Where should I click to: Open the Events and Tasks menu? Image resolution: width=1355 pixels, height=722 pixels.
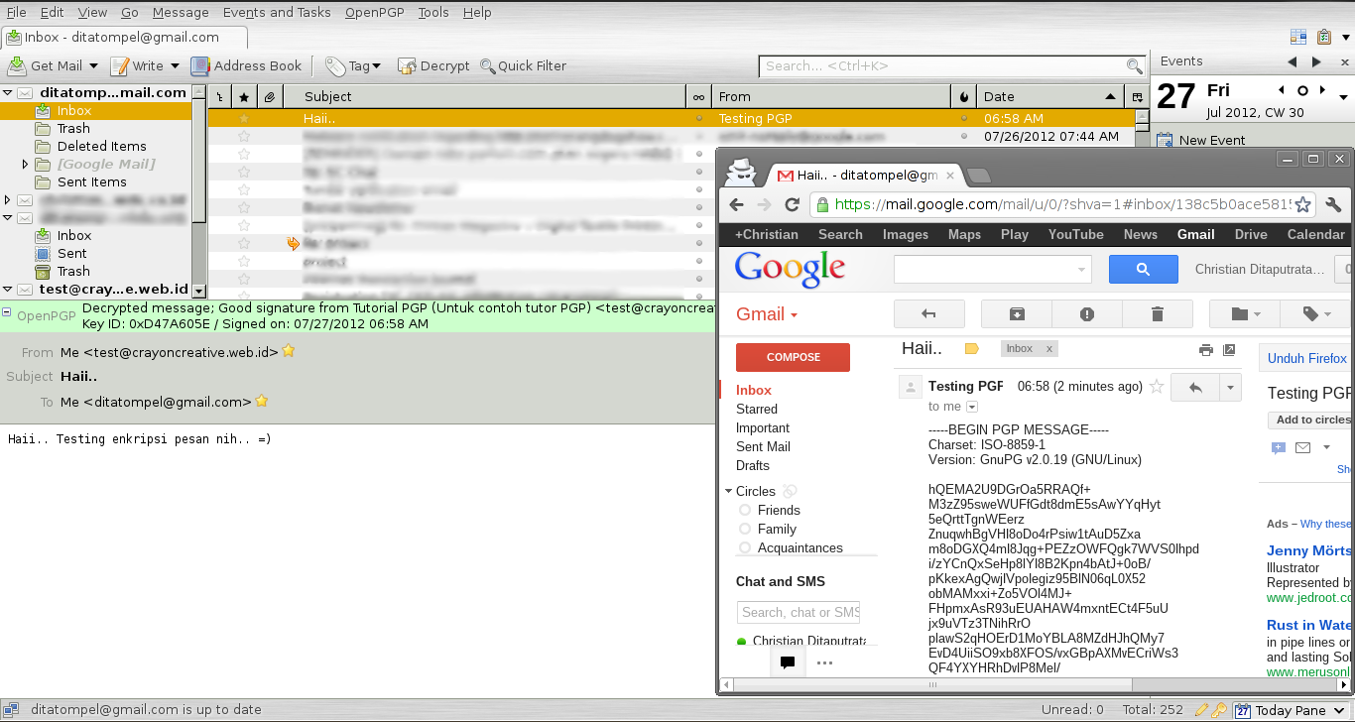pos(277,13)
